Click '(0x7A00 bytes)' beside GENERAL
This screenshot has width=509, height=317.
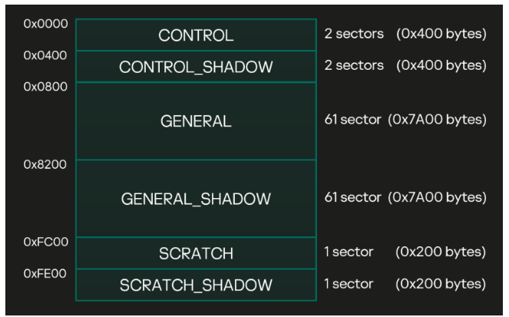click(438, 120)
